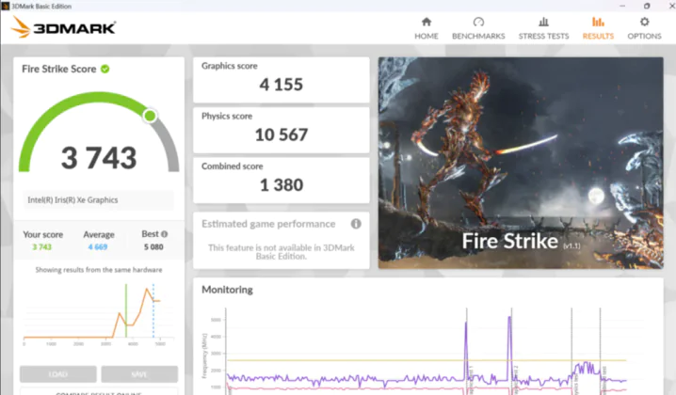Click the Fire Strike benchmark image

coord(521,163)
